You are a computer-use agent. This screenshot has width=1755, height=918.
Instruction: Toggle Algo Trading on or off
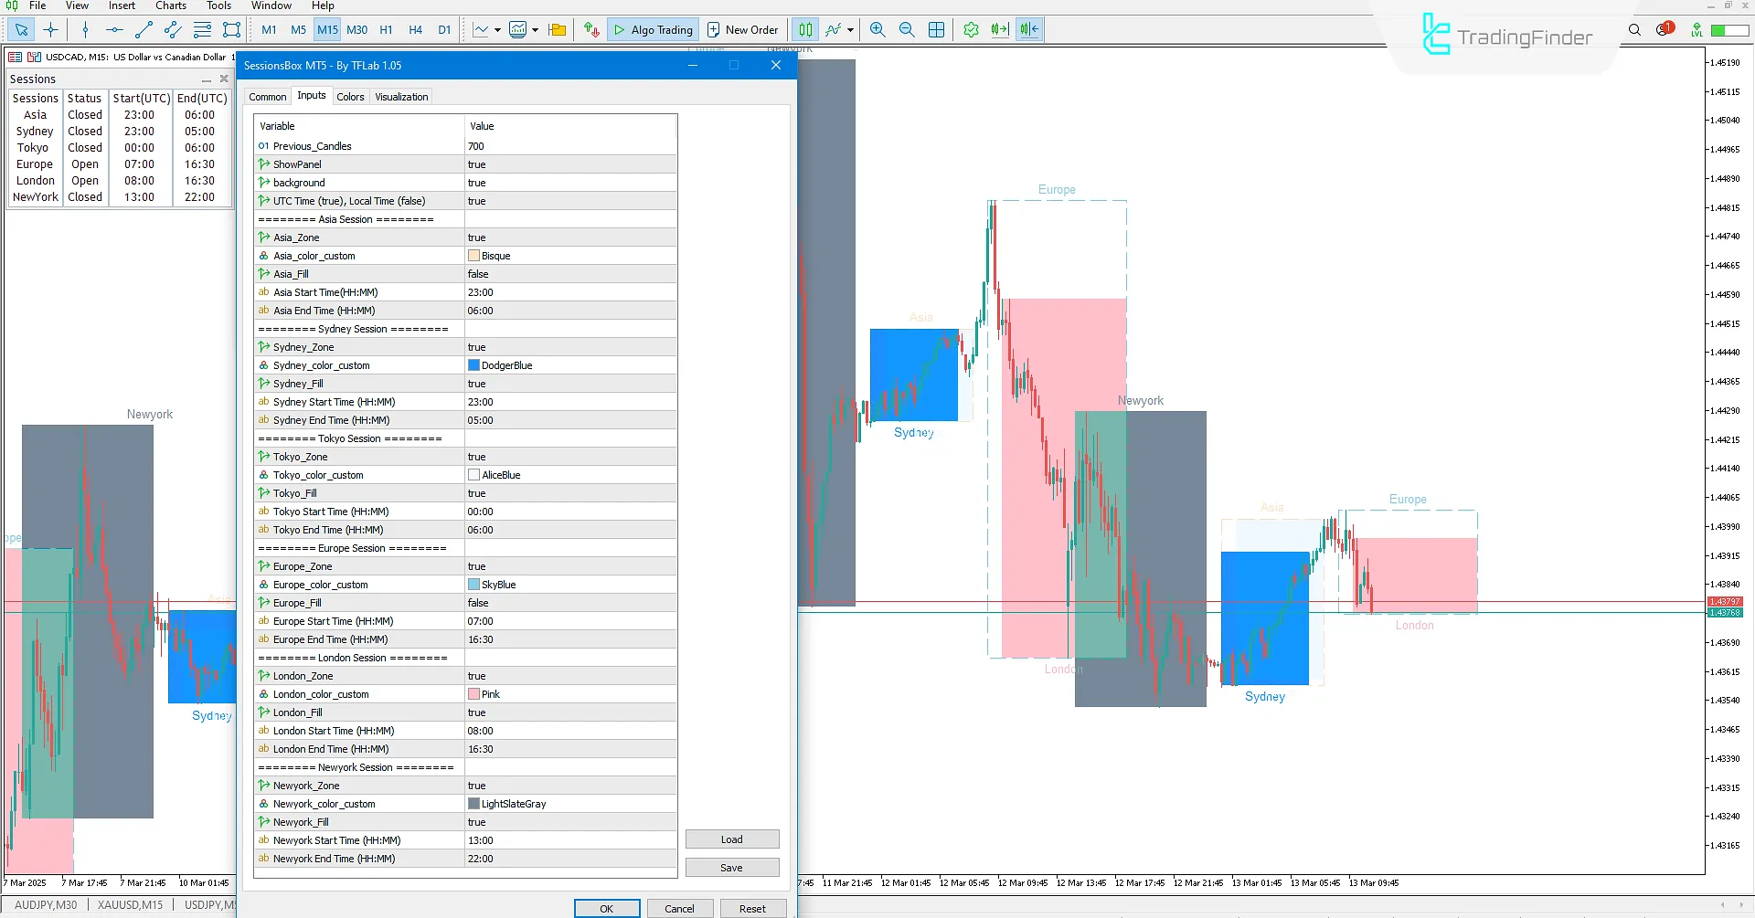(652, 29)
